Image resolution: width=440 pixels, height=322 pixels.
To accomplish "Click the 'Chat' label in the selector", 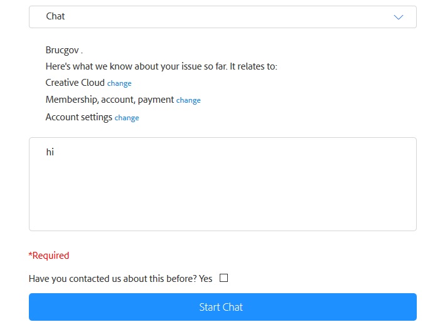I will (x=55, y=16).
